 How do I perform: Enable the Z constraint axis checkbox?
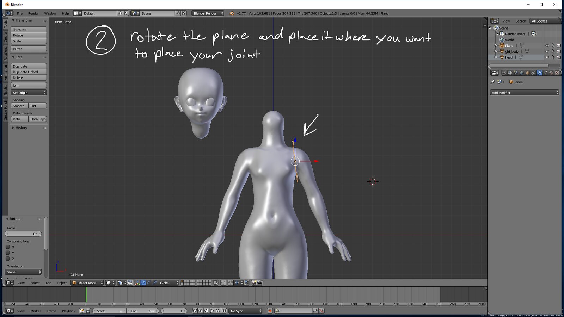8,259
